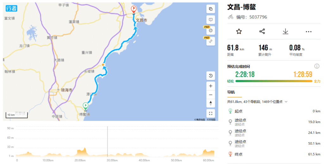Reset the map view with rotate icon
The height and width of the screenshot is (164, 324).
[210, 76]
